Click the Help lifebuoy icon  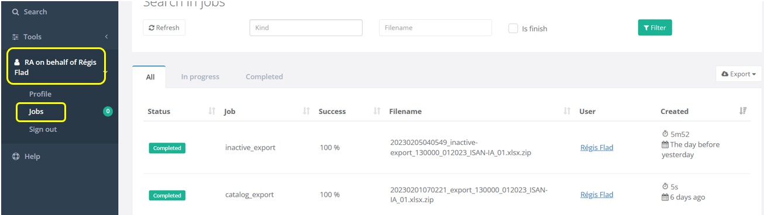(16, 157)
